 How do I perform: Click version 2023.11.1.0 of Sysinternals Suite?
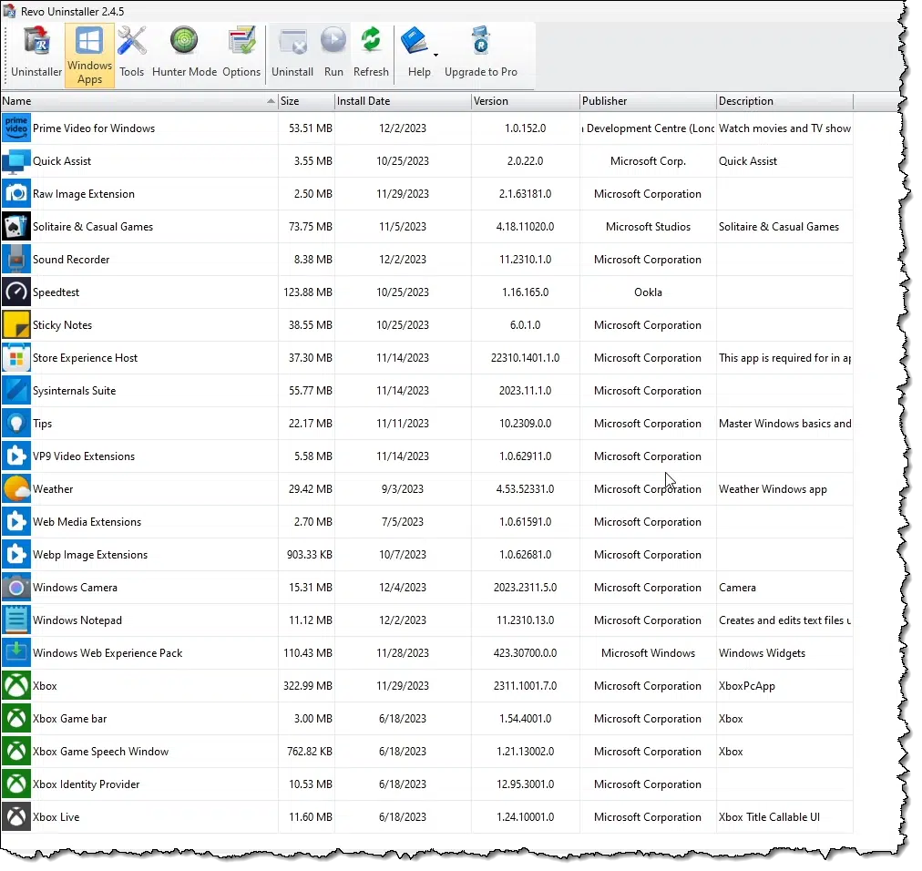pos(525,391)
